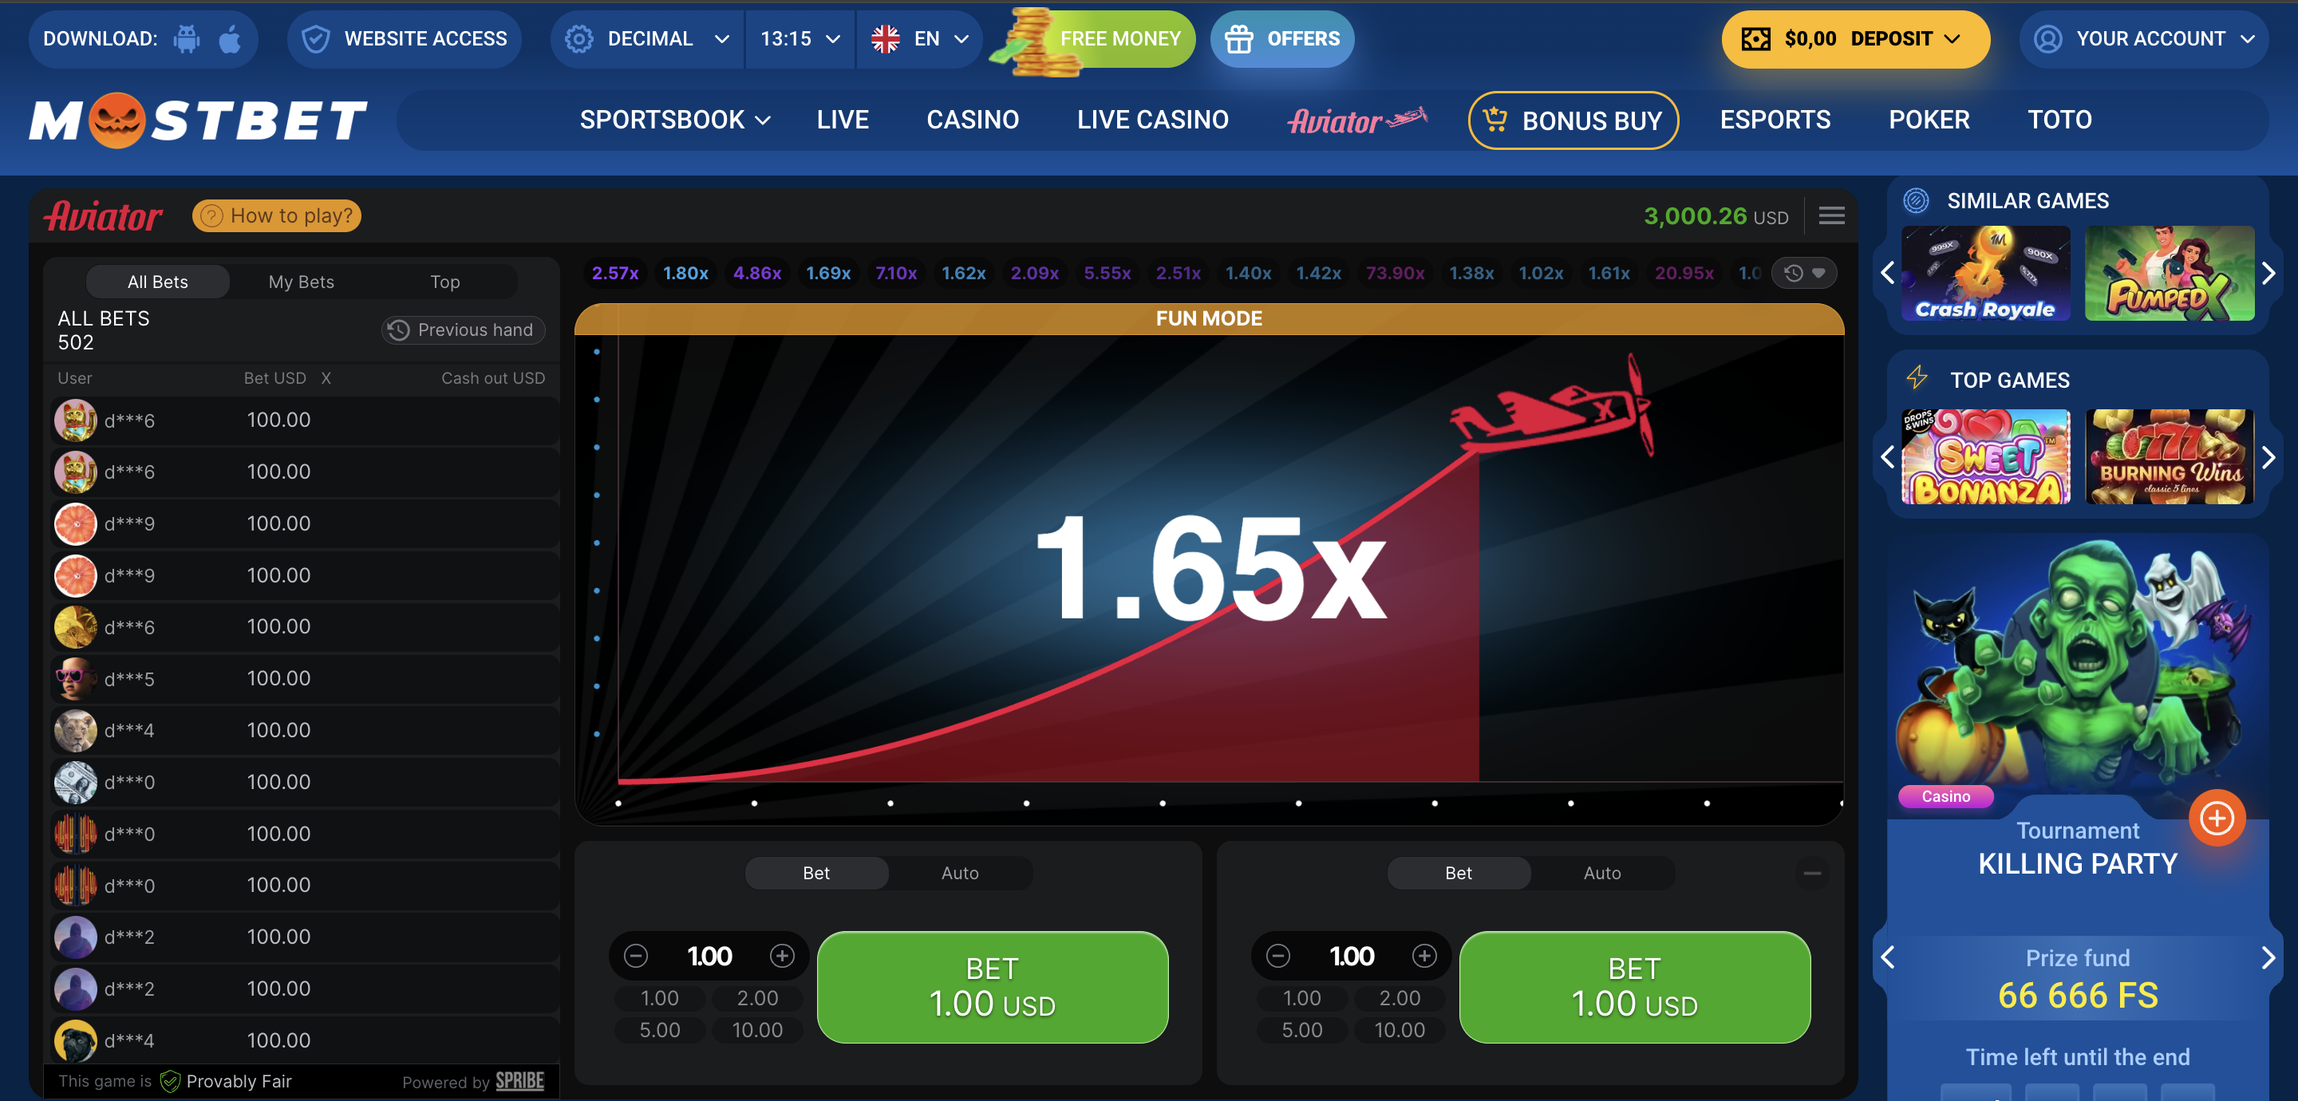Click the 73.90x multiplier in history
The height and width of the screenshot is (1101, 2298).
[x=1396, y=273]
